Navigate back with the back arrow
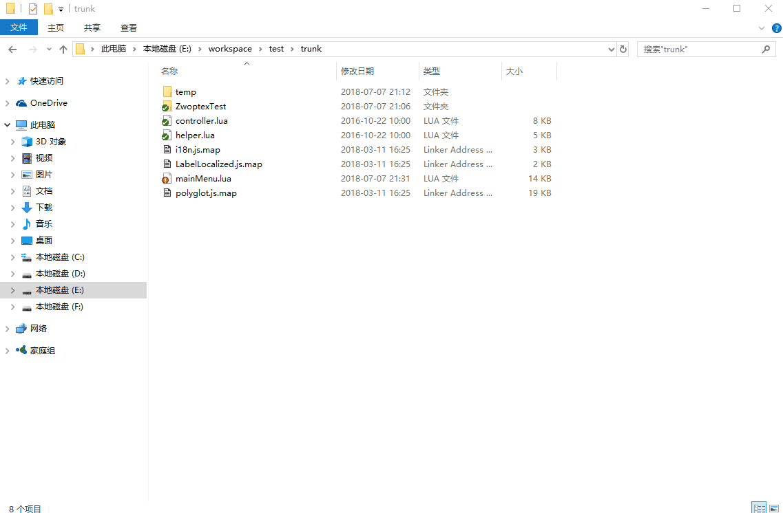 (x=12, y=49)
